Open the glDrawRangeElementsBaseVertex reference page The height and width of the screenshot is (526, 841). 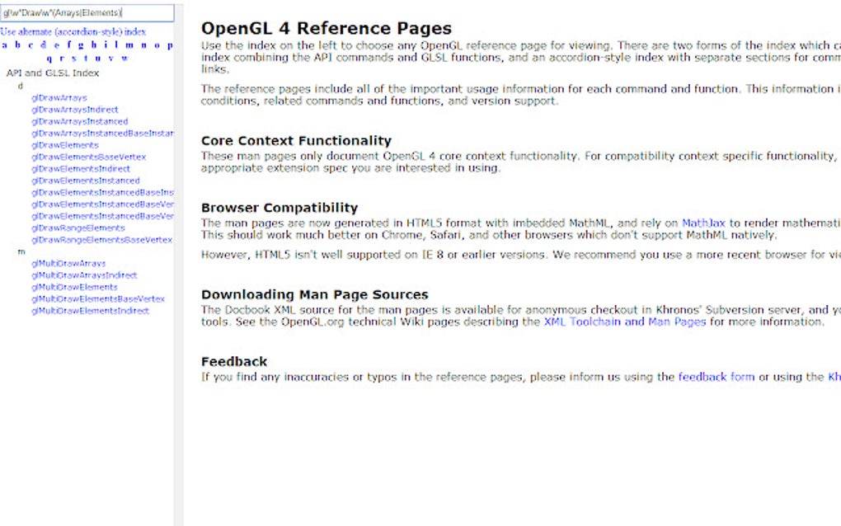click(101, 240)
